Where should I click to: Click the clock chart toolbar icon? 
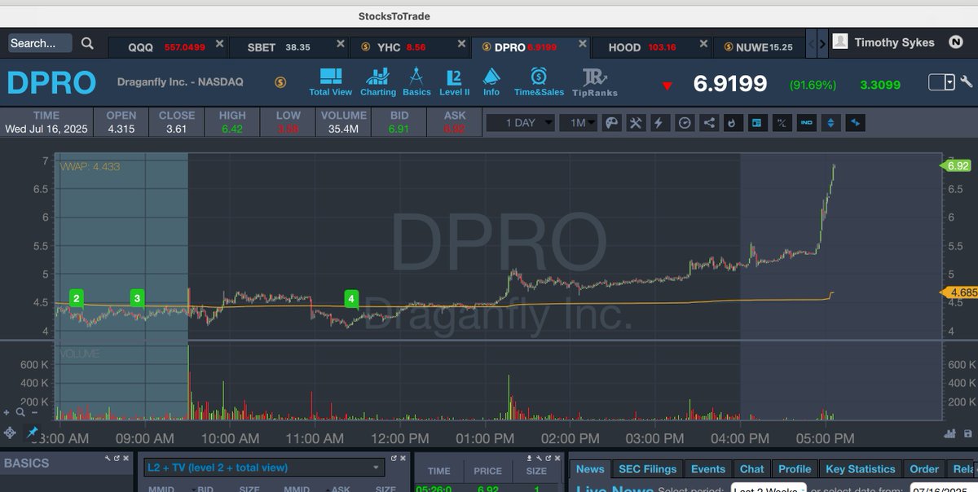[x=685, y=123]
